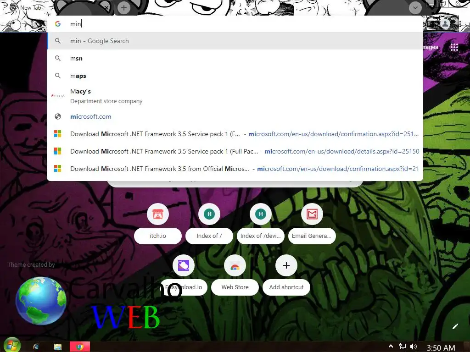This screenshot has width=470, height=352.
Task: Click the 'itch.io' shortcut label
Action: point(158,236)
